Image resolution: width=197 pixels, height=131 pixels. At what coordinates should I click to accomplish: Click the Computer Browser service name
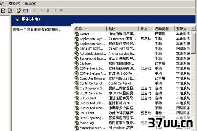(x=93, y=78)
